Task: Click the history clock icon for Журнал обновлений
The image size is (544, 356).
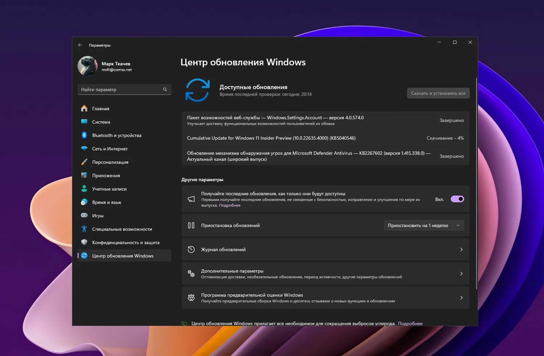Action: pos(191,250)
